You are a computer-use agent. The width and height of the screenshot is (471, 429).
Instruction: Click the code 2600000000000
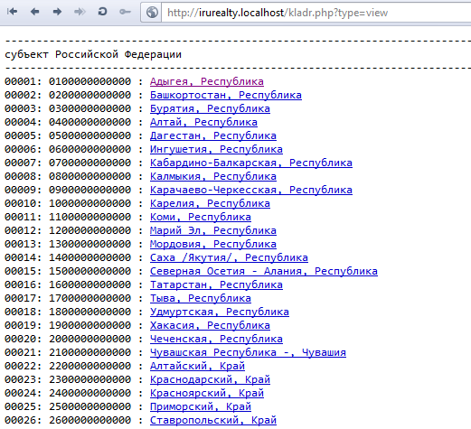coord(90,420)
